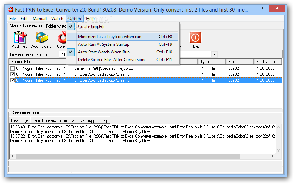Open the Edit menu
Viewport: 294px width, 184px height.
pos(24,19)
